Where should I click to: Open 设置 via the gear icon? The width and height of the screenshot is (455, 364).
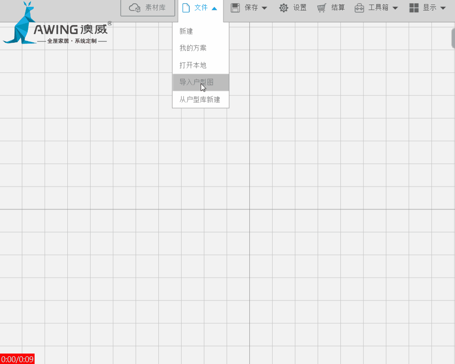point(283,8)
